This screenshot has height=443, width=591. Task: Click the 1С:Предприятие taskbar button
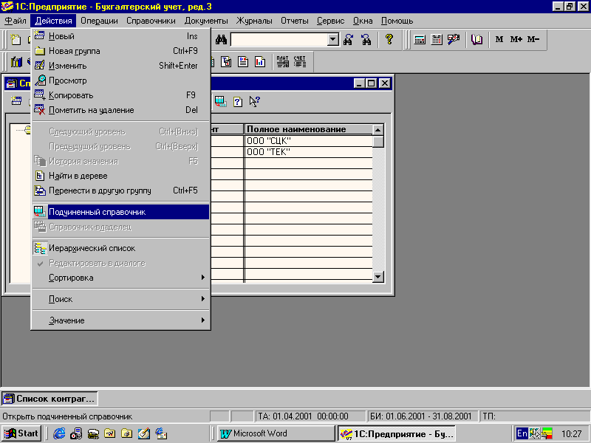[396, 433]
